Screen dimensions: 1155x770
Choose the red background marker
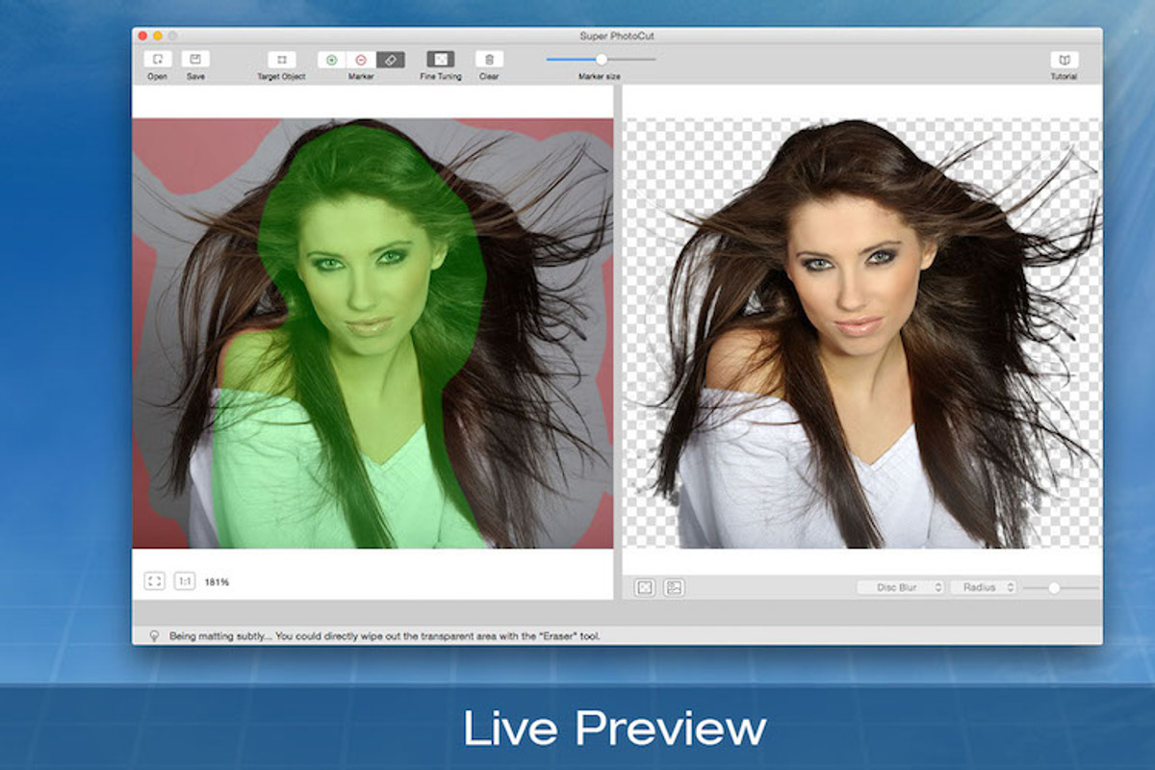(x=361, y=60)
